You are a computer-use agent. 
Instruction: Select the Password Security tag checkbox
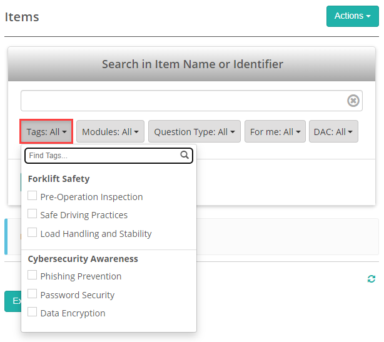[33, 294]
